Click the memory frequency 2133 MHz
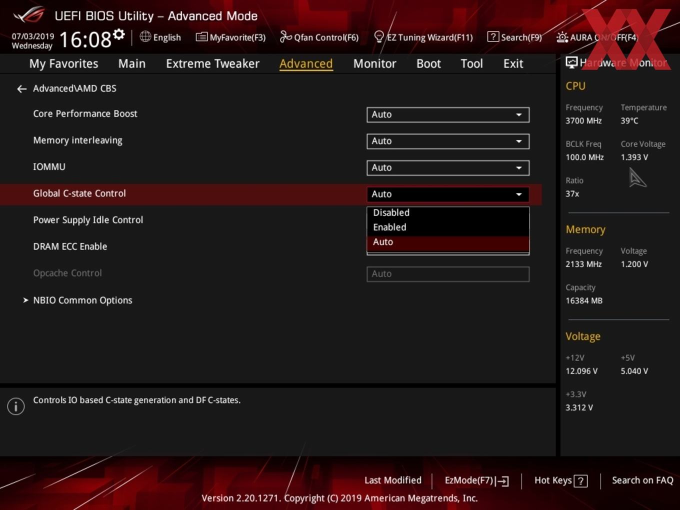This screenshot has width=680, height=510. pos(583,264)
